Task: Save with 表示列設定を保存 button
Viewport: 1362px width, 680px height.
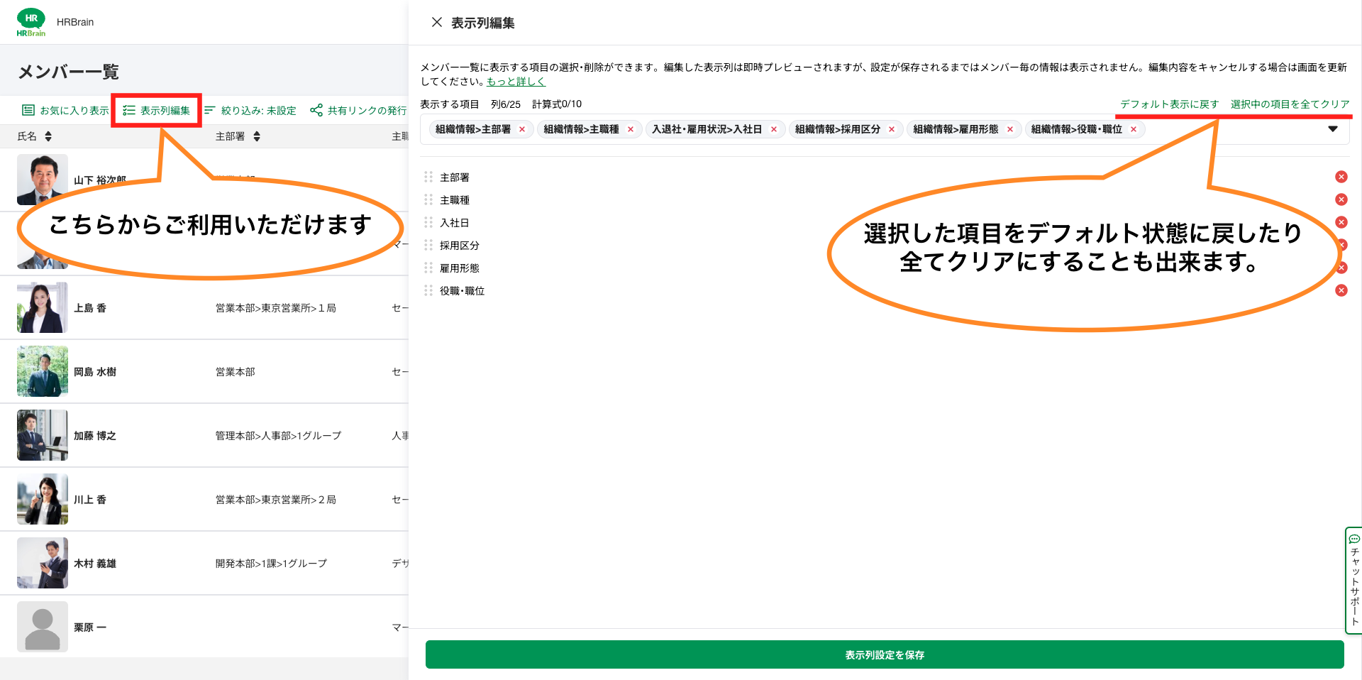Action: (x=885, y=654)
